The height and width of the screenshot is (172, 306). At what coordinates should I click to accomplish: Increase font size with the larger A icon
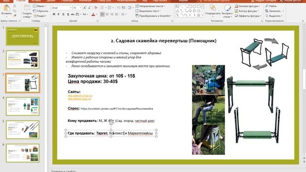(85, 8)
